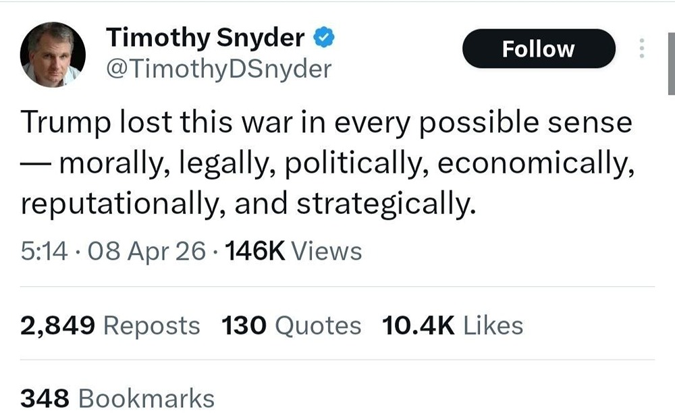
Task: Click the word "Likes" label
Action: click(x=493, y=326)
